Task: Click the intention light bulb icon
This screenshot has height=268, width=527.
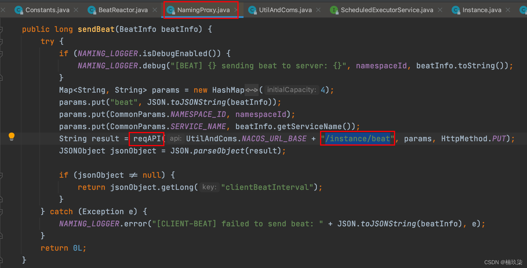Action: (x=12, y=136)
